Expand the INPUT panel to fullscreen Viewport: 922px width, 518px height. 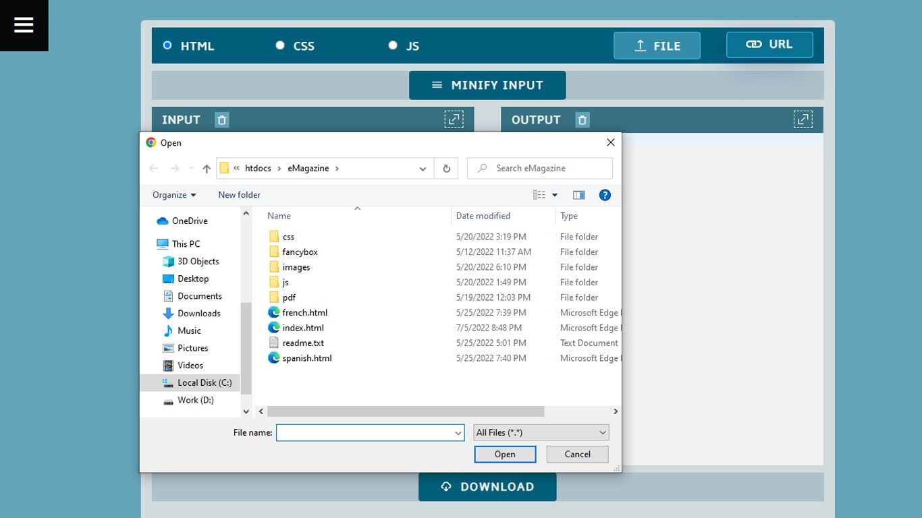coord(454,119)
